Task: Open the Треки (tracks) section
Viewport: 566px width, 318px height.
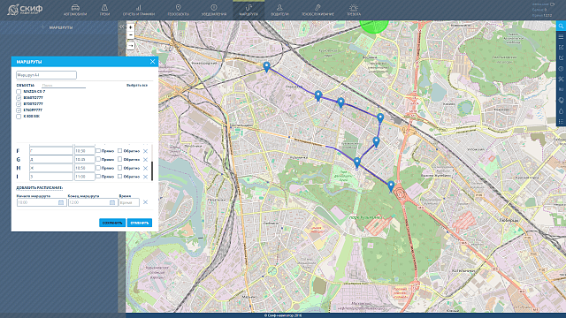Action: 104,10
